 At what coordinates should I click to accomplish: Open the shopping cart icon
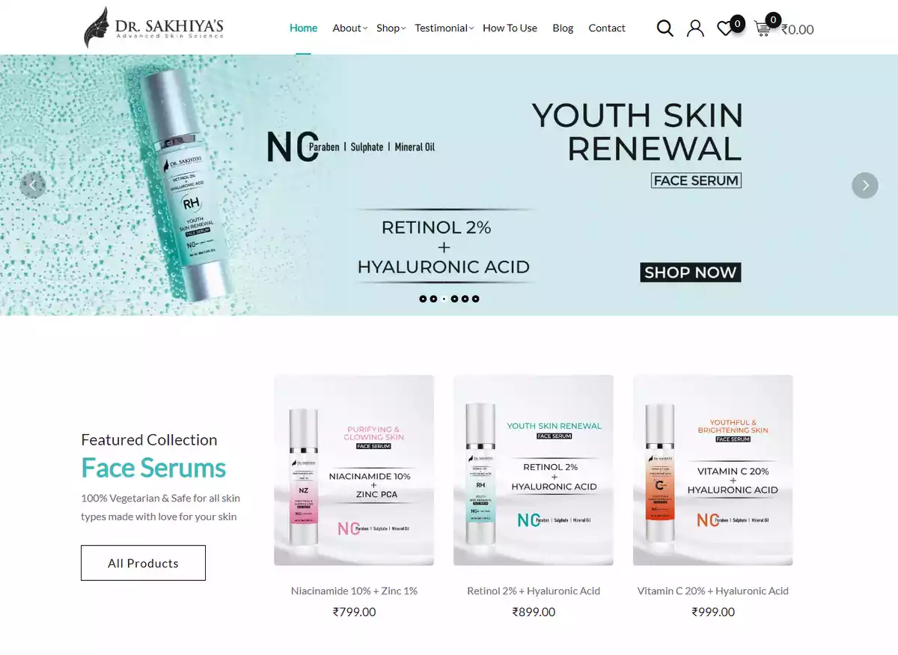click(x=763, y=28)
